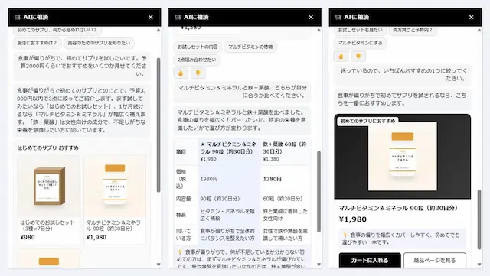This screenshot has height=276, width=490.
Task: Click thumbs down in middle panel
Action: tap(198, 73)
